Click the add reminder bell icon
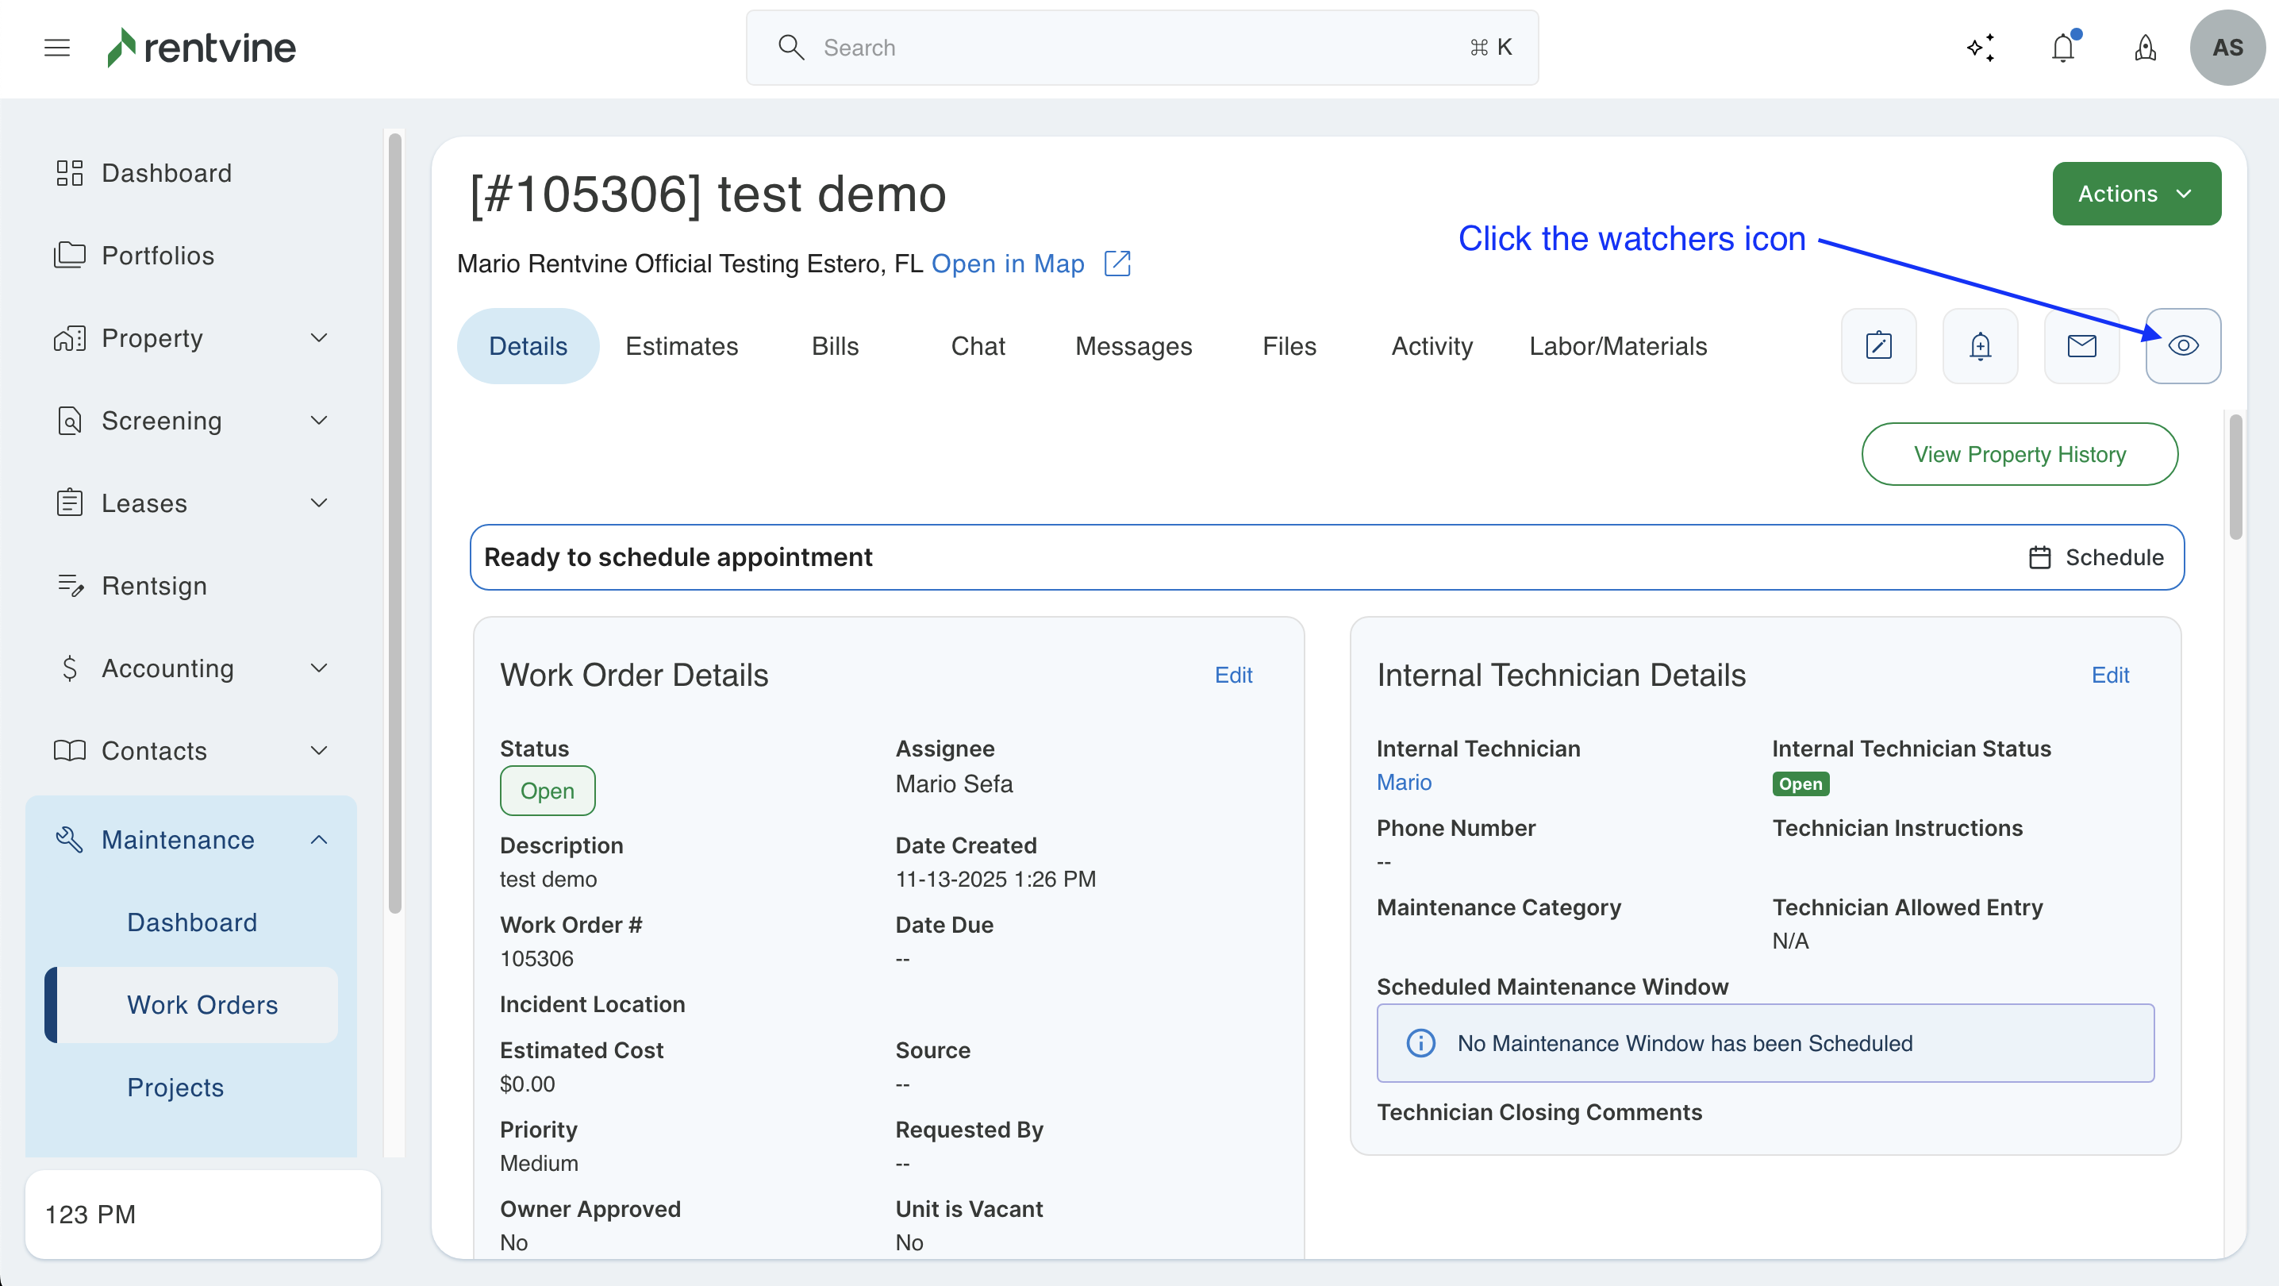Screen dimensions: 2279x1286 coord(1980,346)
